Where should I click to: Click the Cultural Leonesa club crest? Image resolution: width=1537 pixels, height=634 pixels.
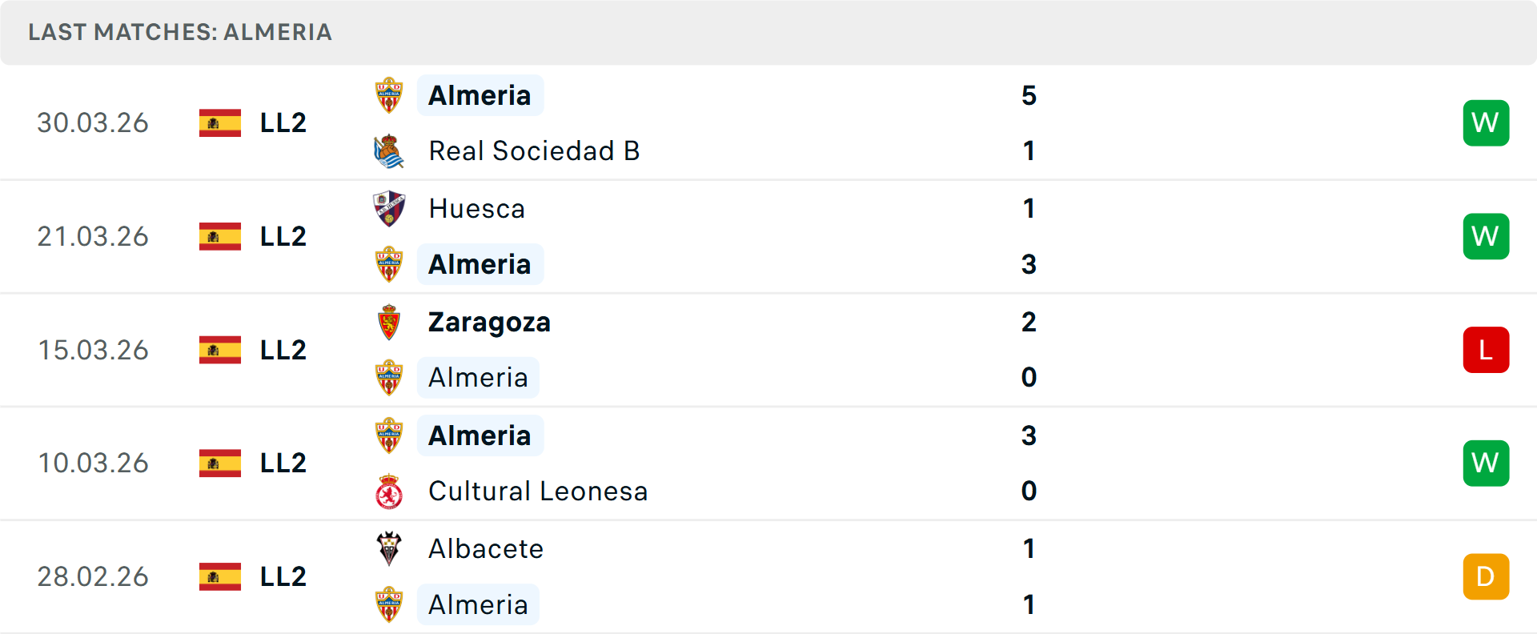[389, 492]
